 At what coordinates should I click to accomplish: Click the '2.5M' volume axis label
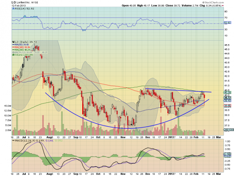point(8,130)
